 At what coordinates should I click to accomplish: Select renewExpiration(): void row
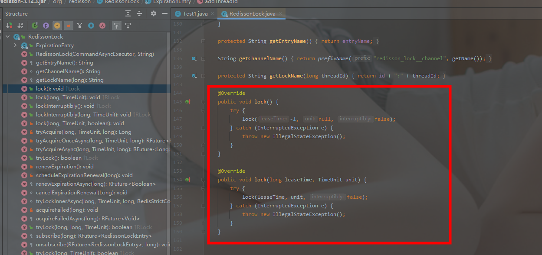tap(86, 167)
